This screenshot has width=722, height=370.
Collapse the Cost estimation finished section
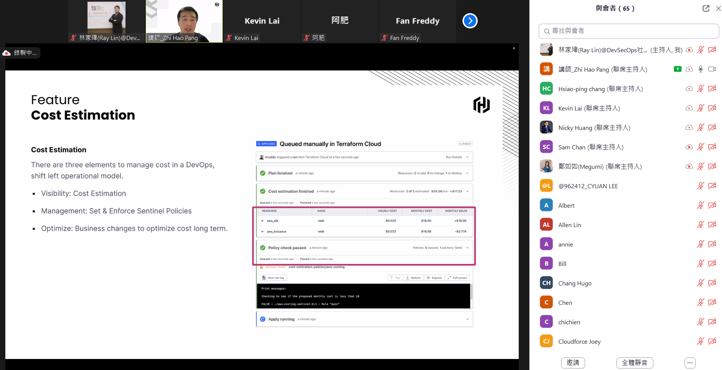pos(467,191)
